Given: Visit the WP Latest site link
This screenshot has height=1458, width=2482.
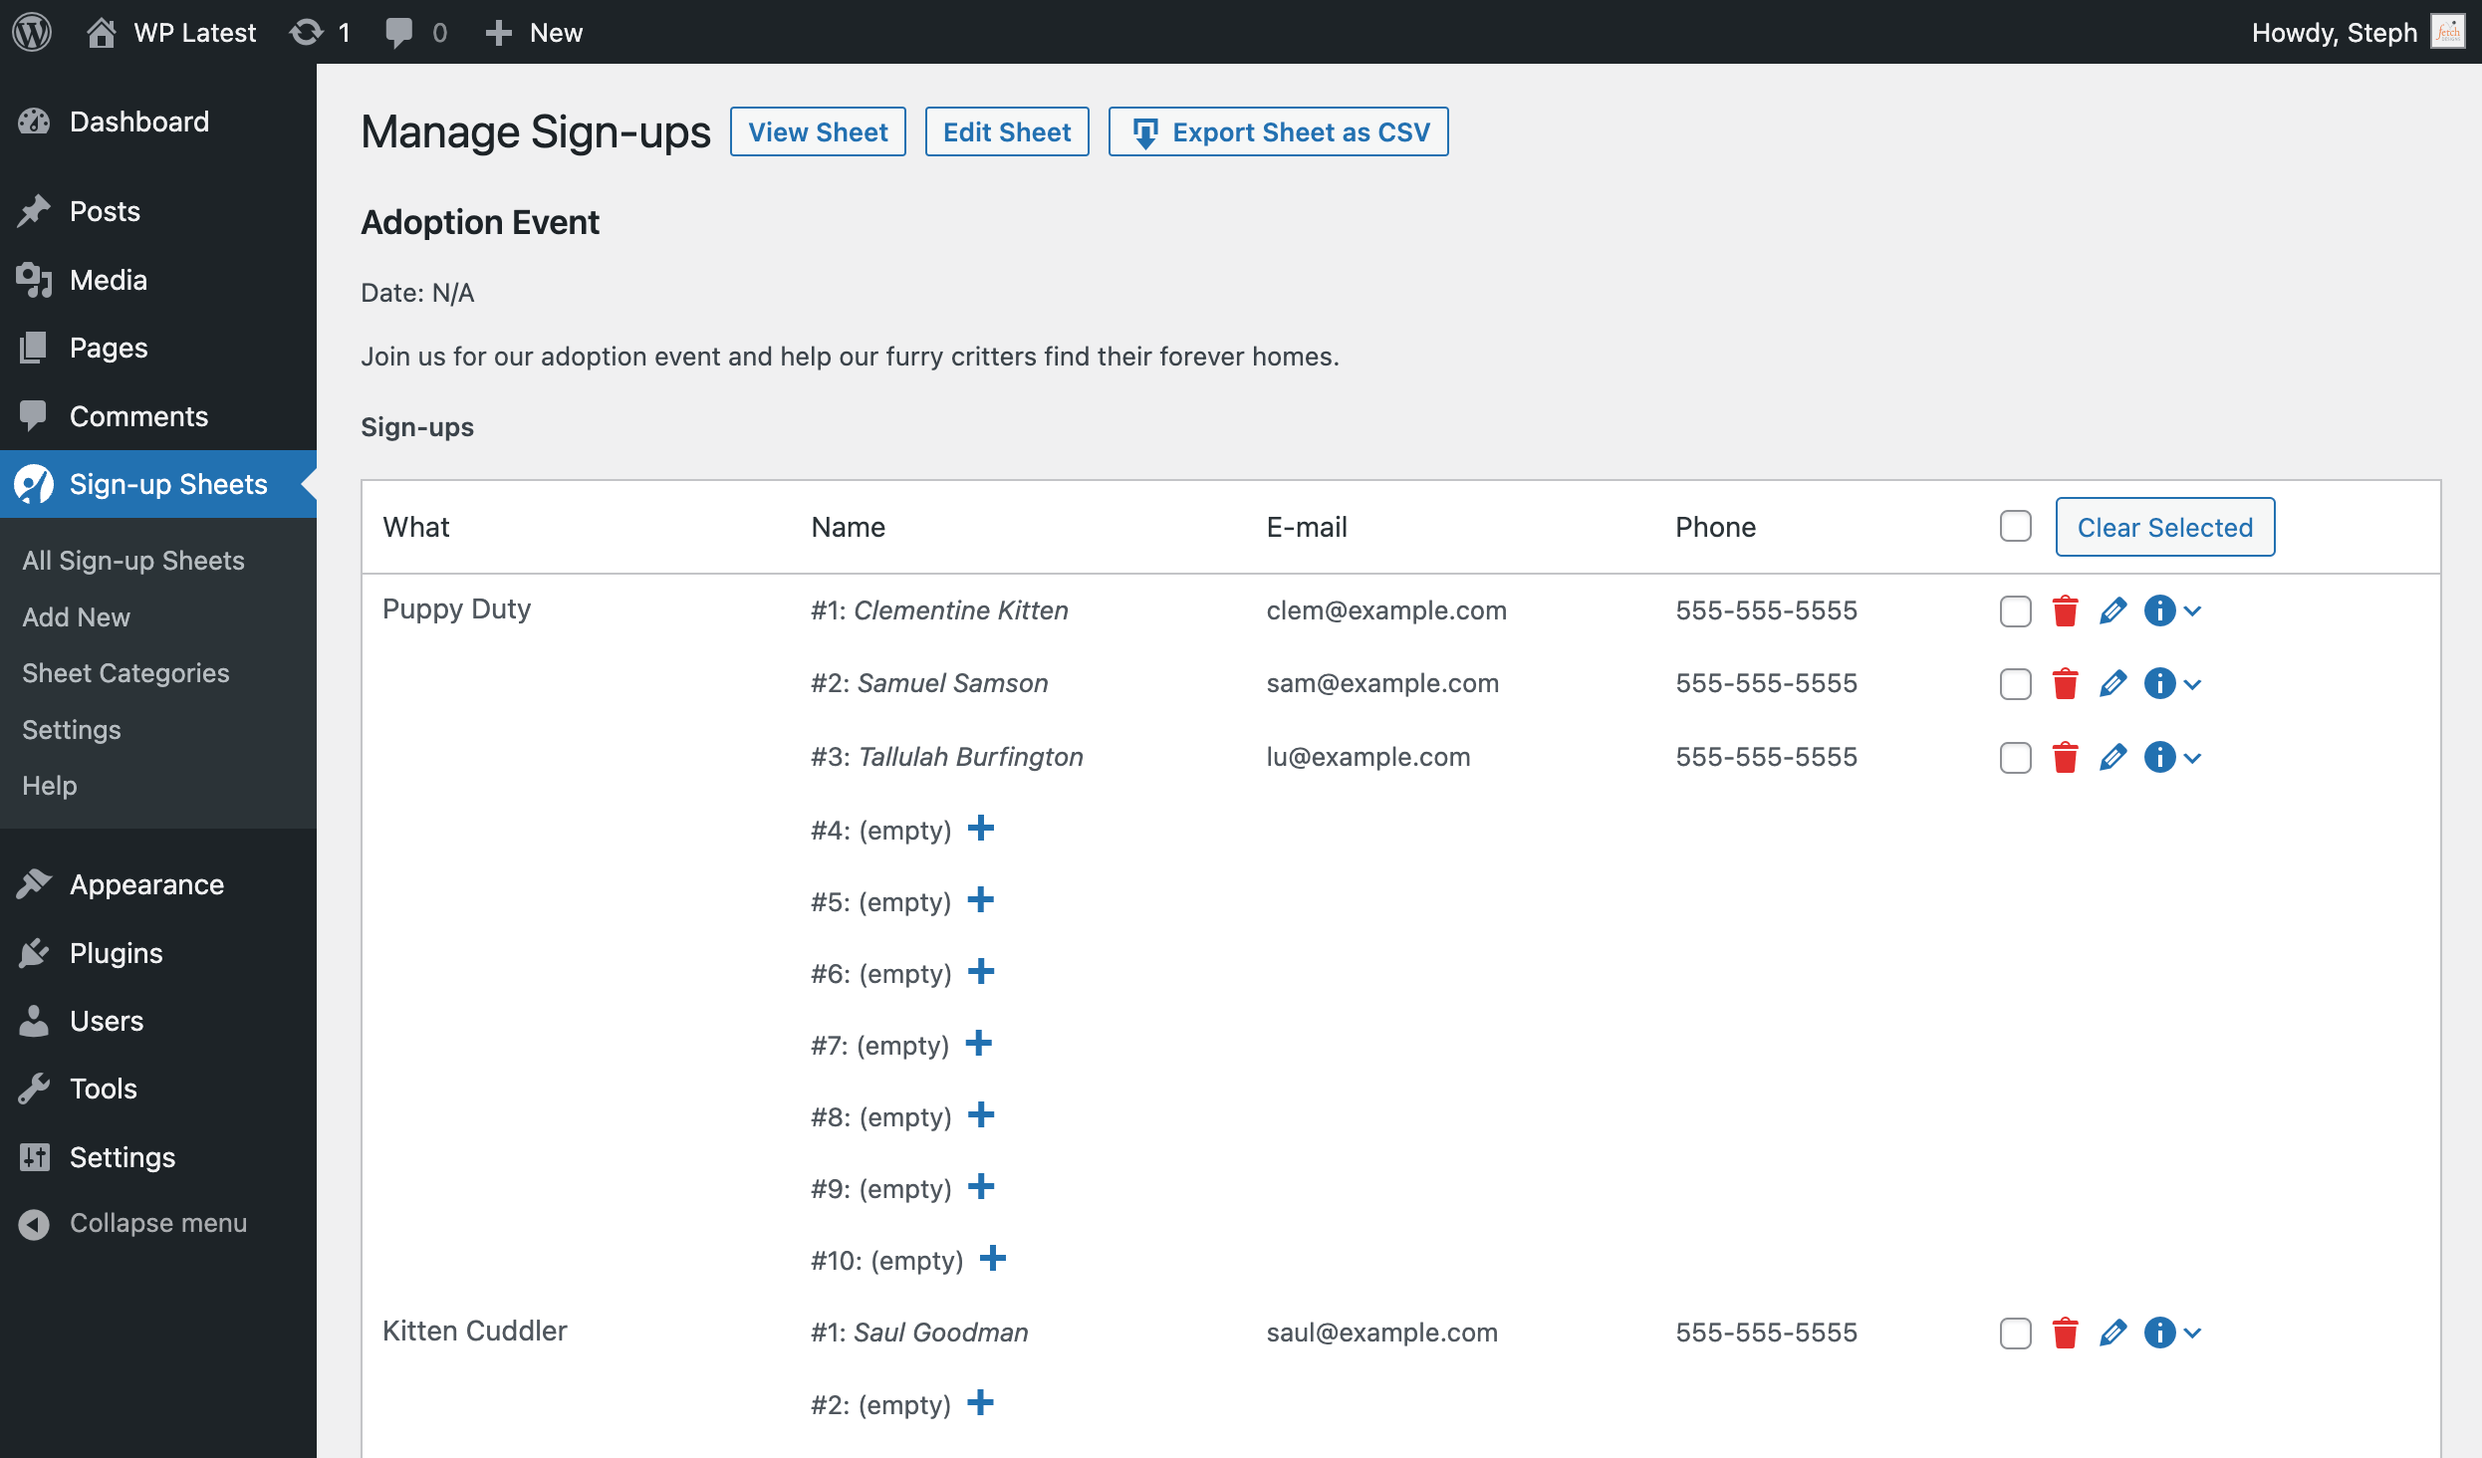Looking at the screenshot, I should point(171,32).
